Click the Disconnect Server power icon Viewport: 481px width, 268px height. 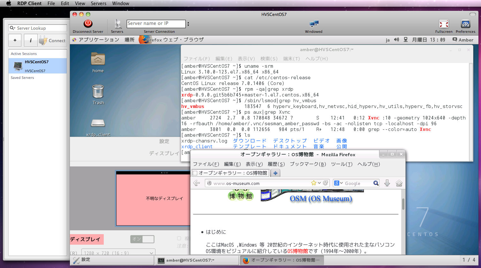[88, 24]
